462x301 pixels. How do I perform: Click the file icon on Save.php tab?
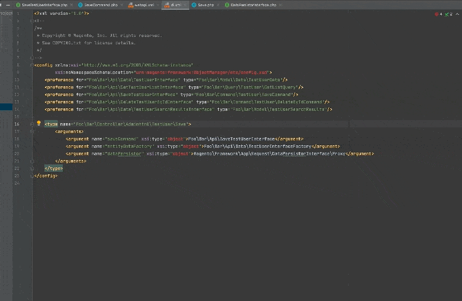coord(194,4)
